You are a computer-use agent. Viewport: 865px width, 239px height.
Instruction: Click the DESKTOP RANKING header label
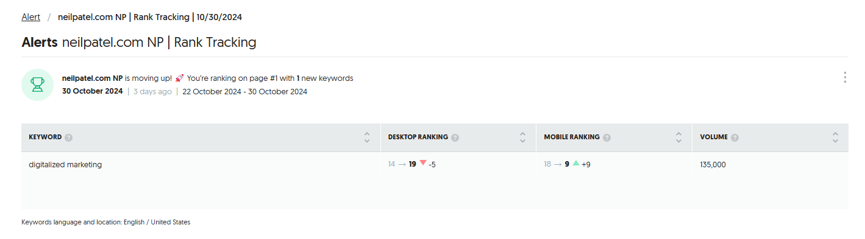point(418,137)
